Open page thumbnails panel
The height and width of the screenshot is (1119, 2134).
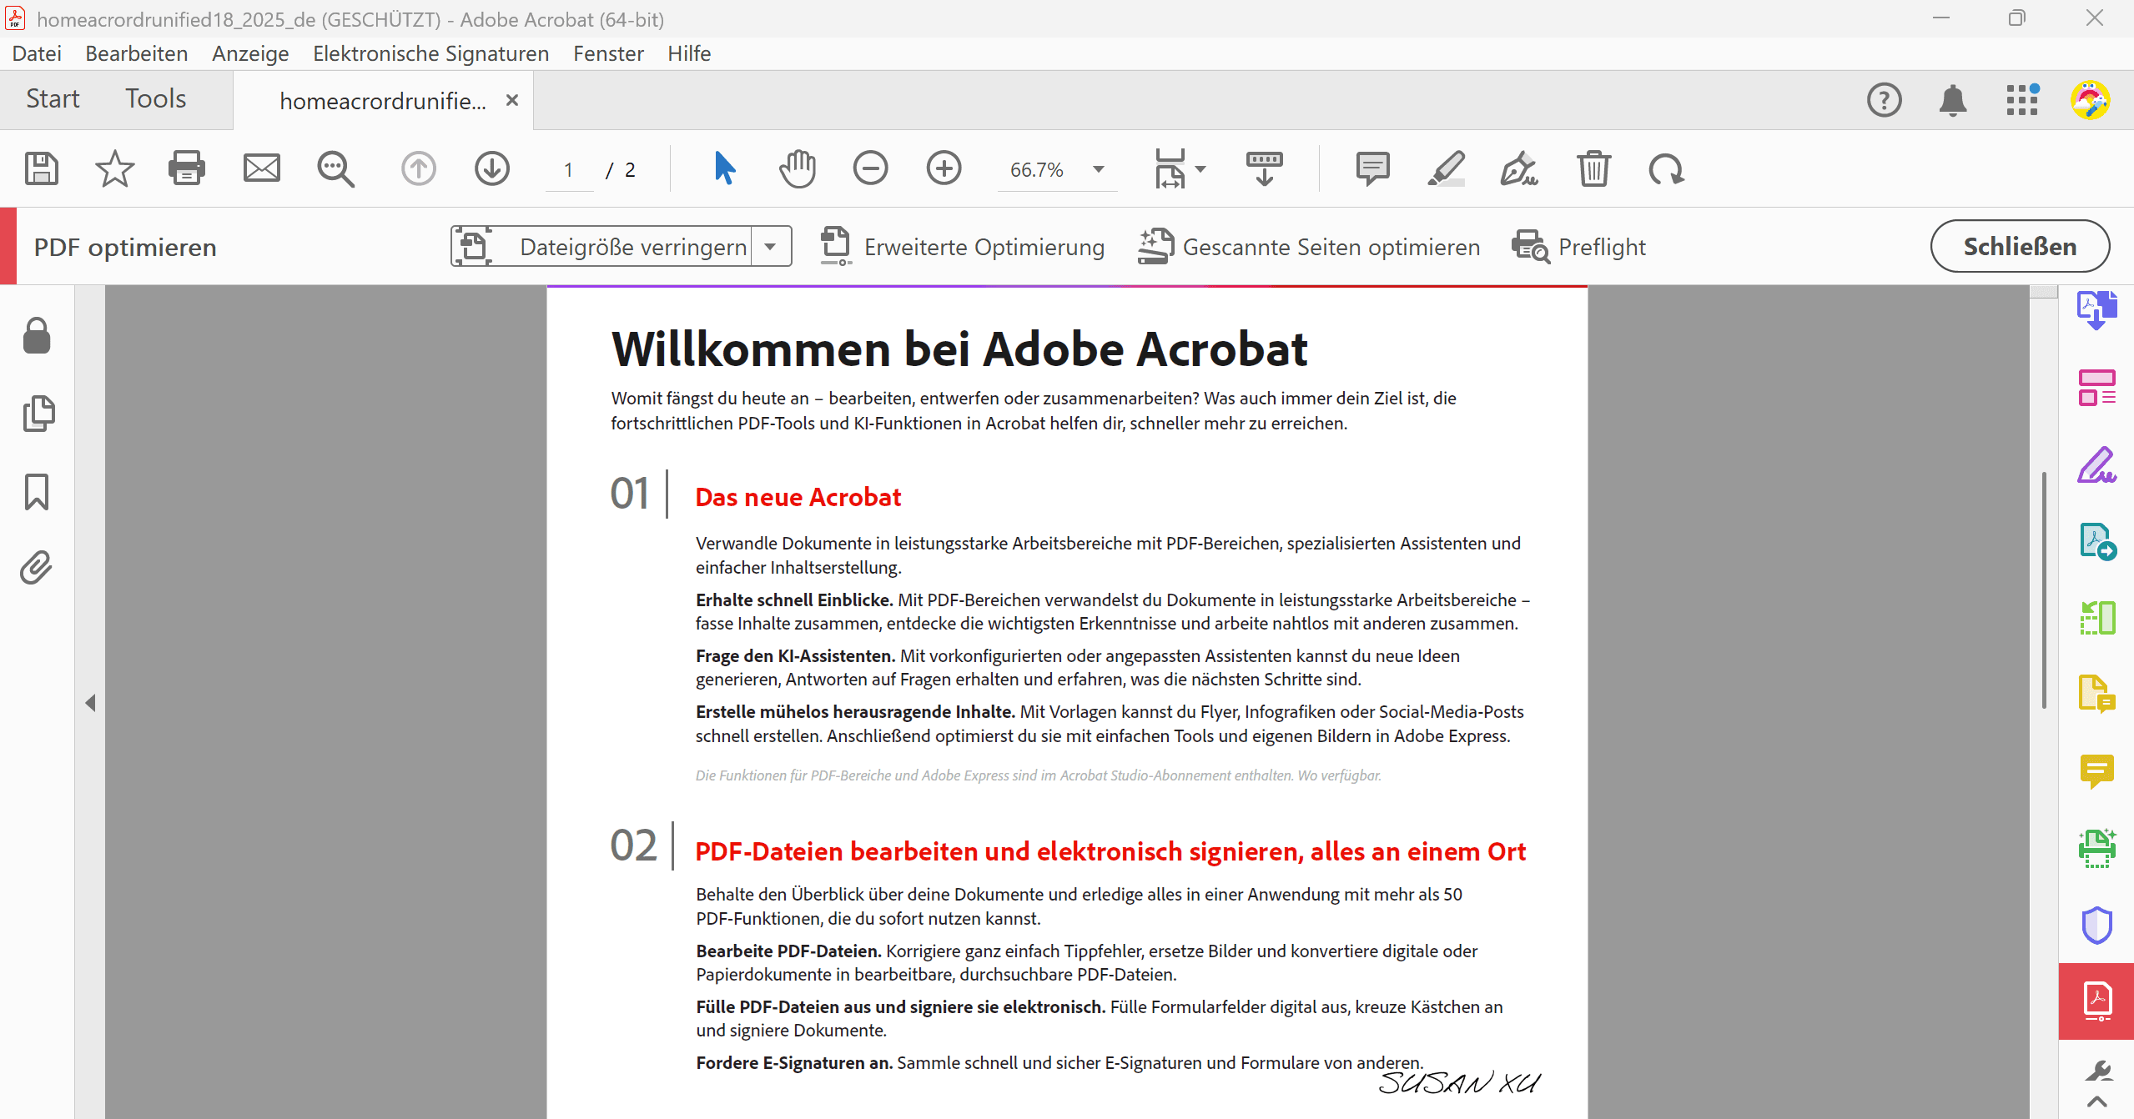38,414
